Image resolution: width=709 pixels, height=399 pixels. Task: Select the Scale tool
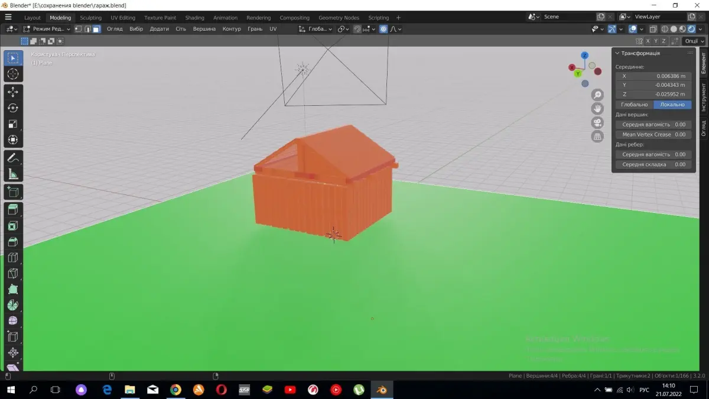pos(13,124)
